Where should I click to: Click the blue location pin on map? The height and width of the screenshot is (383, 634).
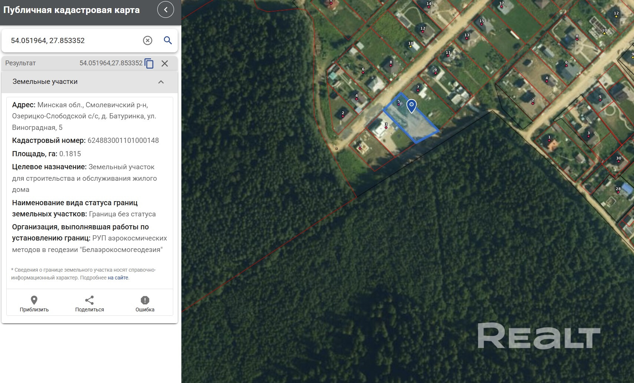411,106
